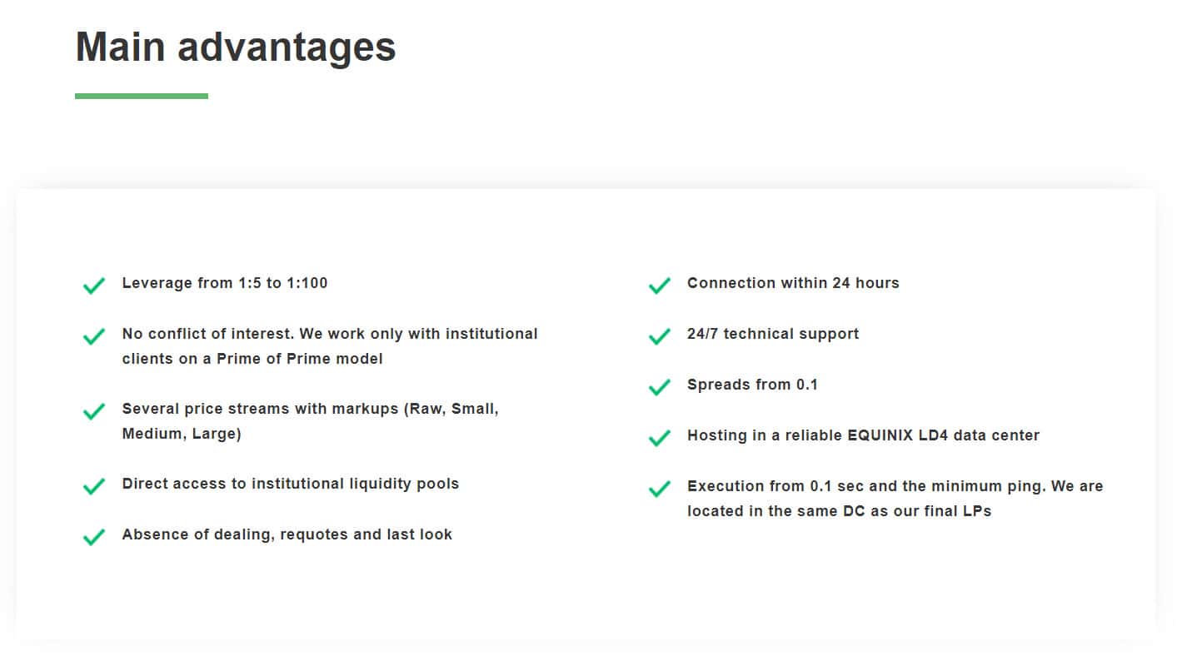Click the Main advantages heading

236,47
